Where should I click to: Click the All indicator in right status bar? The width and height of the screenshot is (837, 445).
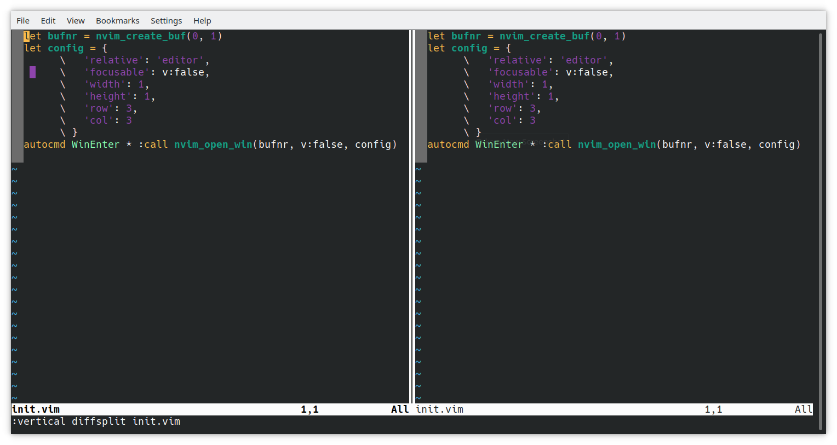pos(803,409)
